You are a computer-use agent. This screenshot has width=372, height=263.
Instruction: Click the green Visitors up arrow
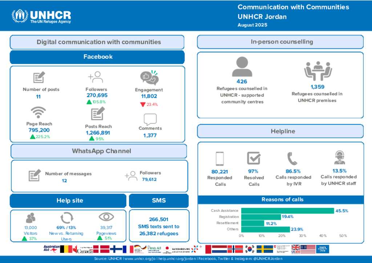click(x=24, y=238)
